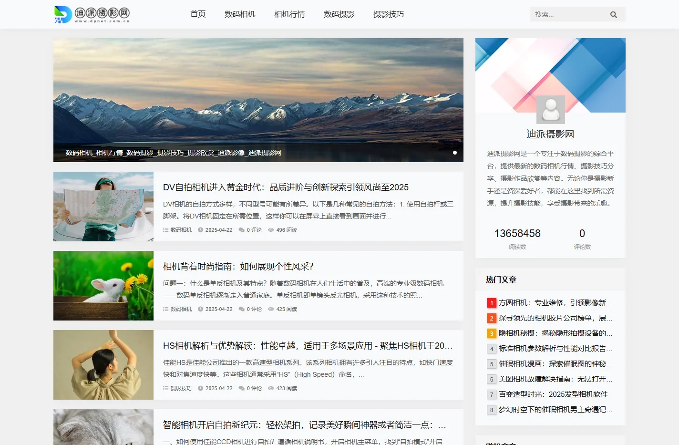Open hot article 方圆相机：专业维修
The width and height of the screenshot is (679, 445).
tap(556, 303)
